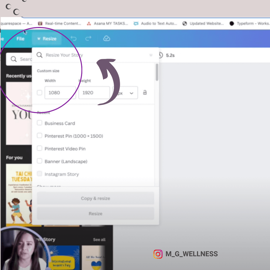Select the International Women's Day story template
The height and width of the screenshot is (270, 270).
tap(62, 258)
